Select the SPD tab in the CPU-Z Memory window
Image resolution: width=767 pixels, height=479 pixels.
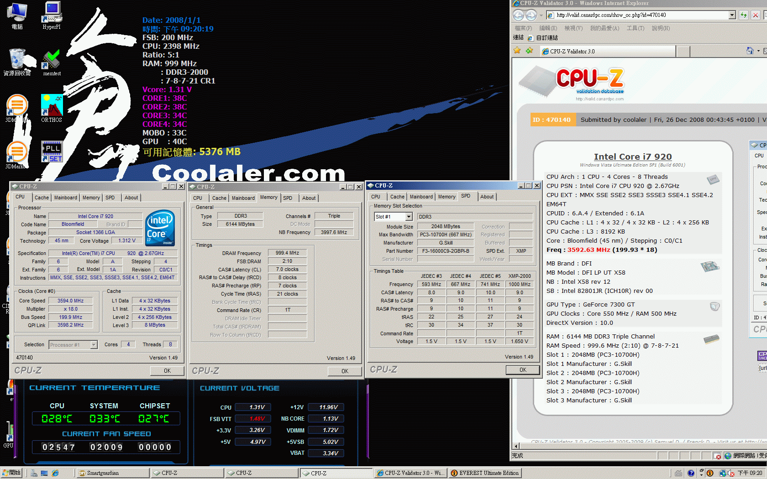(x=288, y=198)
